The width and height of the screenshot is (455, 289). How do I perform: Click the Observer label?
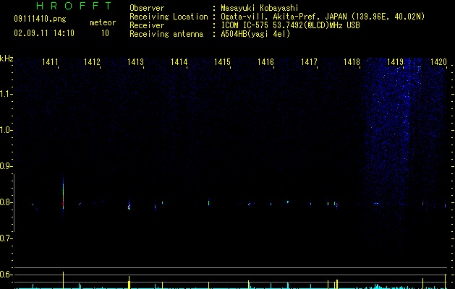tap(147, 8)
